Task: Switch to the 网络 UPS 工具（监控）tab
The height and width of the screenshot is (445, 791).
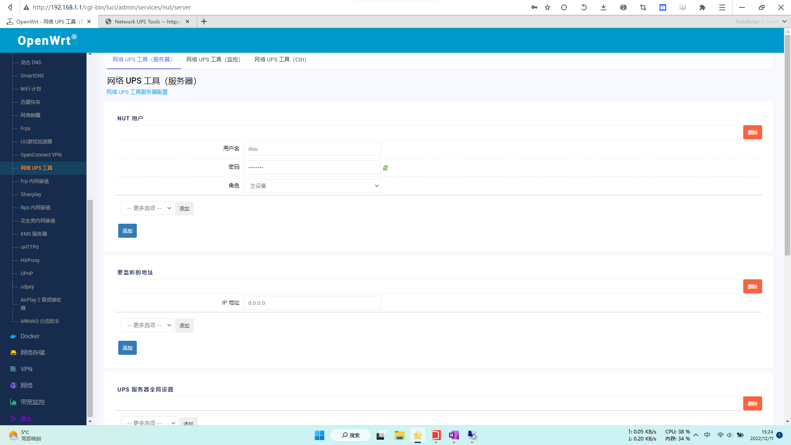Action: (213, 59)
